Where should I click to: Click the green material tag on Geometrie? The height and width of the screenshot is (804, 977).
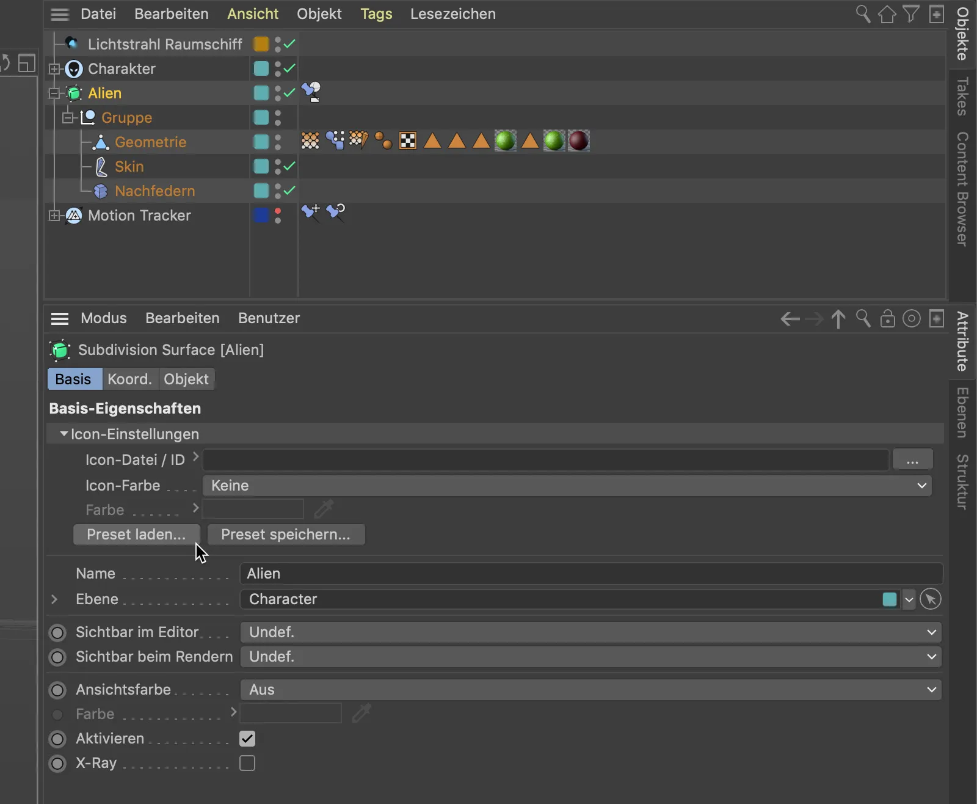point(506,141)
